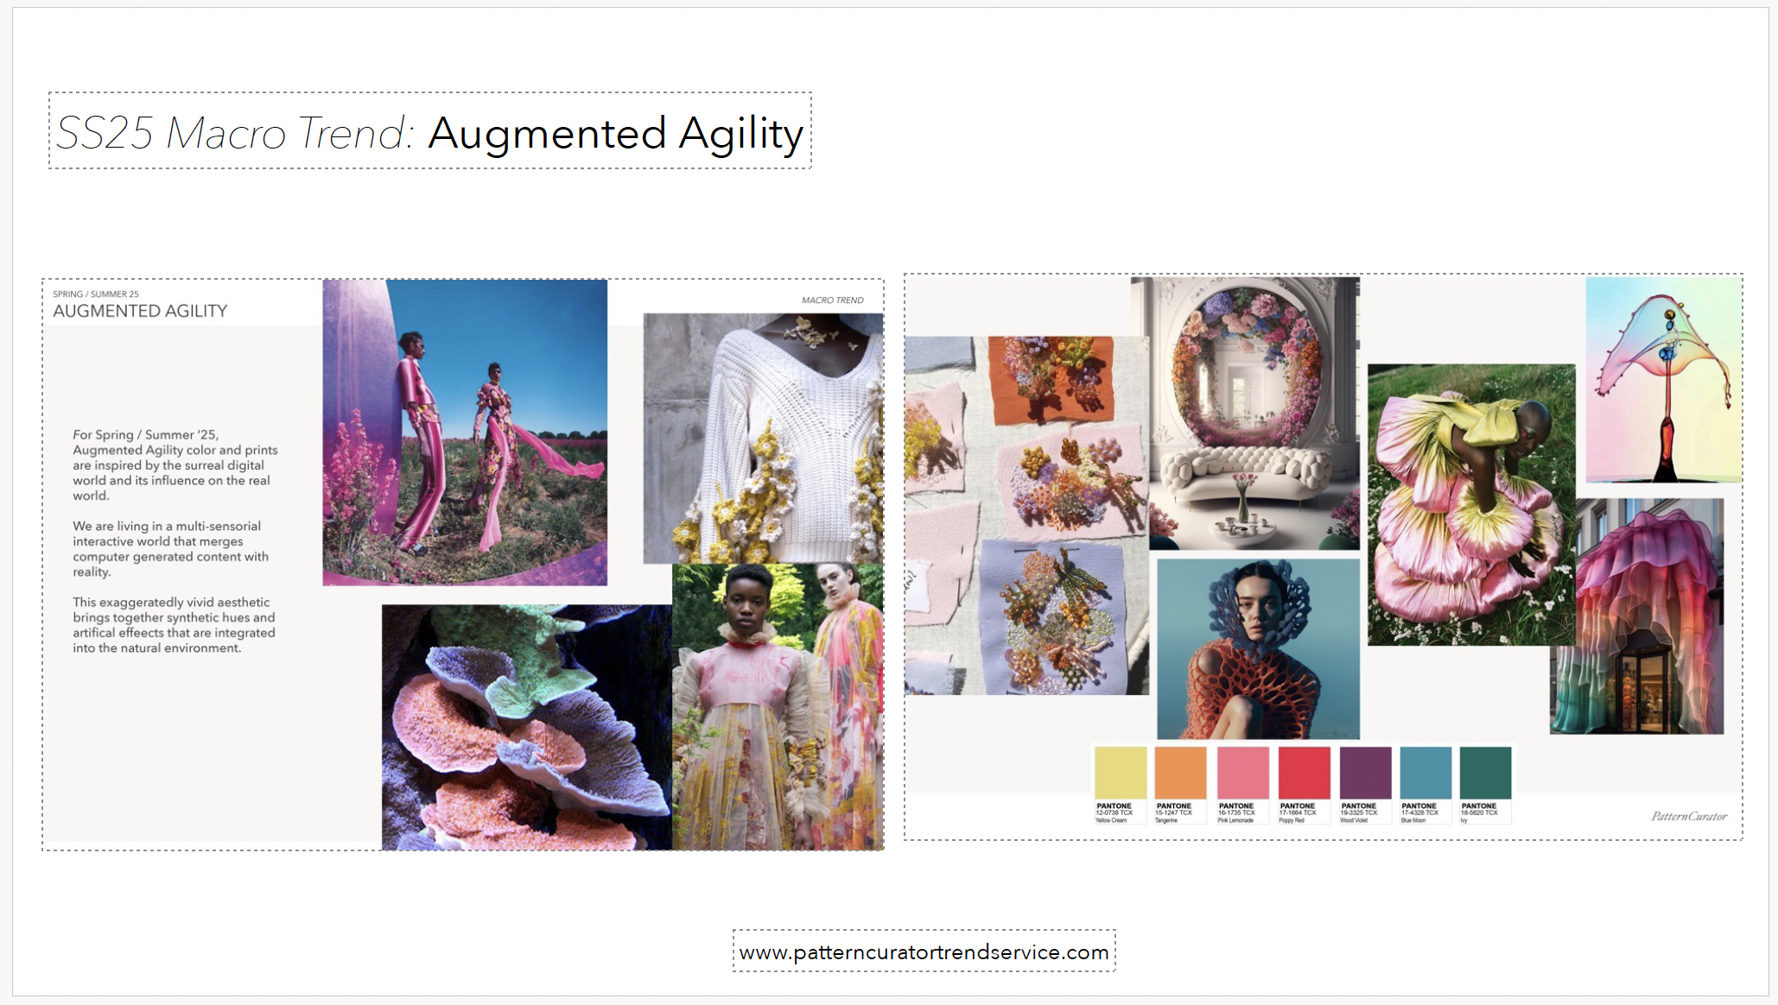Open www.patterncuratortrendservice.com link

(924, 953)
